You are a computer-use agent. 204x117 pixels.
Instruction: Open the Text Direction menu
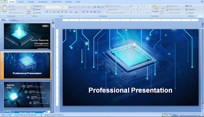[x=114, y=6]
